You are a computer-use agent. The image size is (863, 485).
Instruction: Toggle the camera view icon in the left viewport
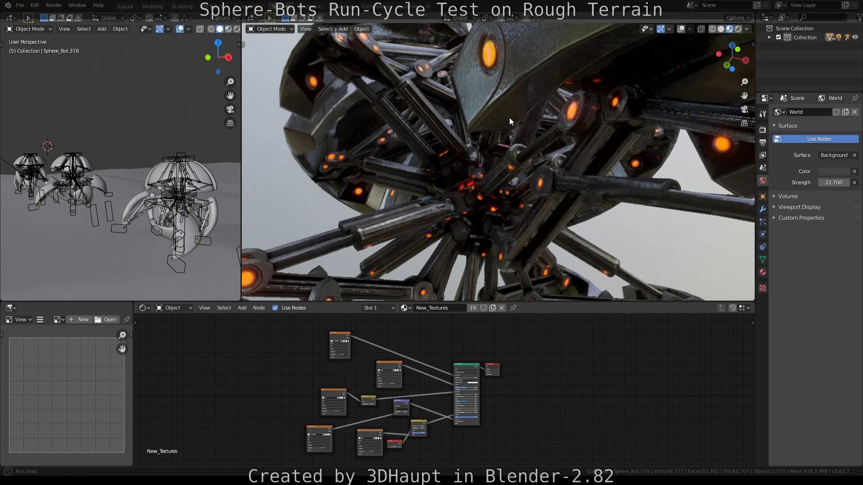click(x=230, y=109)
